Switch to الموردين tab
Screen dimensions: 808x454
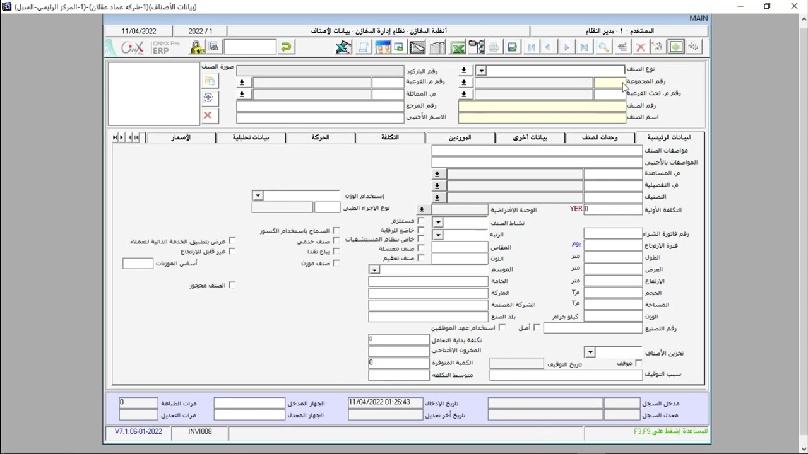click(460, 137)
